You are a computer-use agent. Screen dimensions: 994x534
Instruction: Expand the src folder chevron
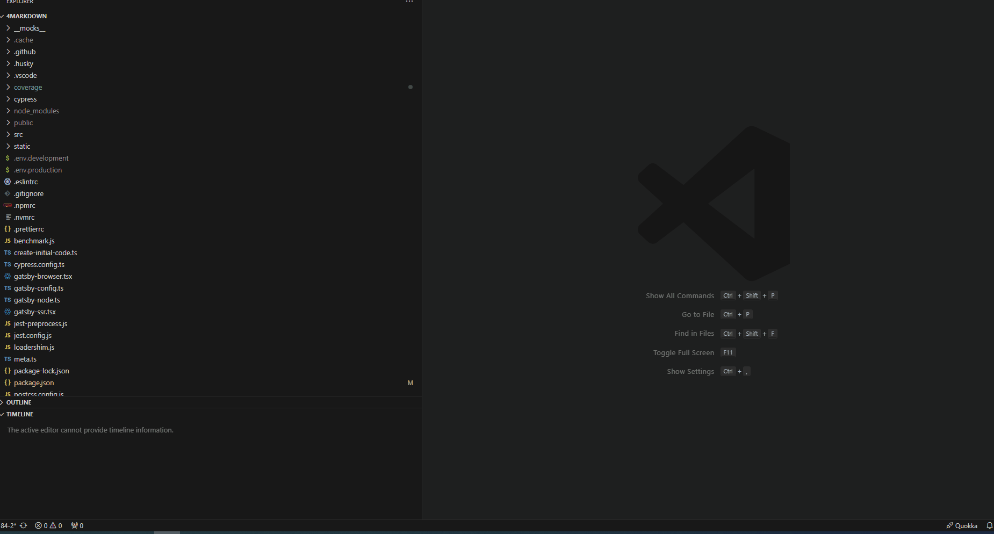[8, 134]
